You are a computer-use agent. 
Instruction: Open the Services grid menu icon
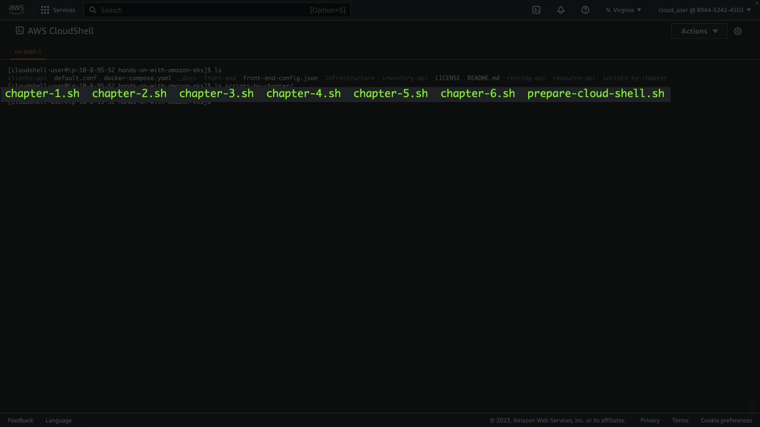tap(45, 10)
